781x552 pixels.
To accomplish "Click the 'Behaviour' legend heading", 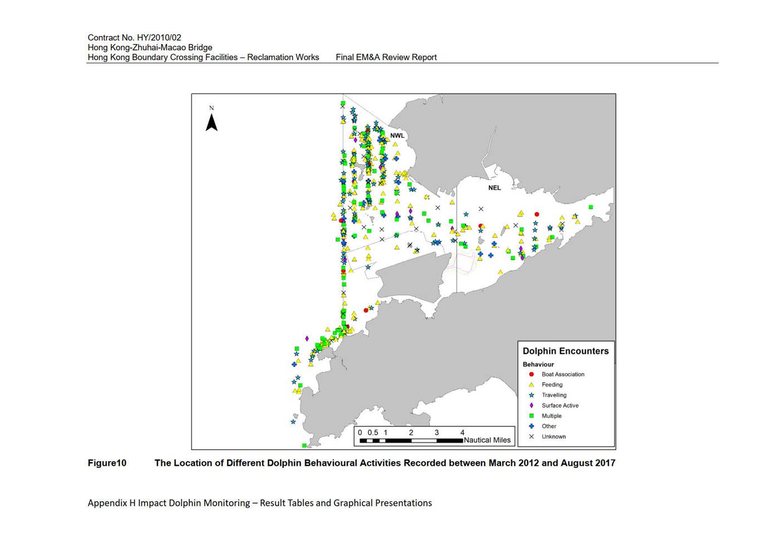I will [x=538, y=364].
